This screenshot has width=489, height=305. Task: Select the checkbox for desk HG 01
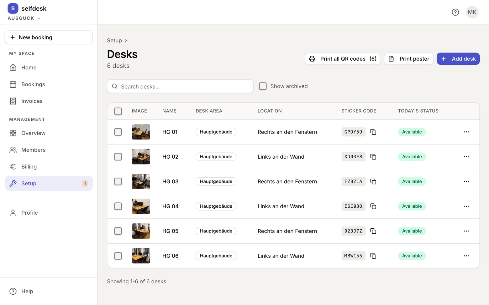point(118,132)
